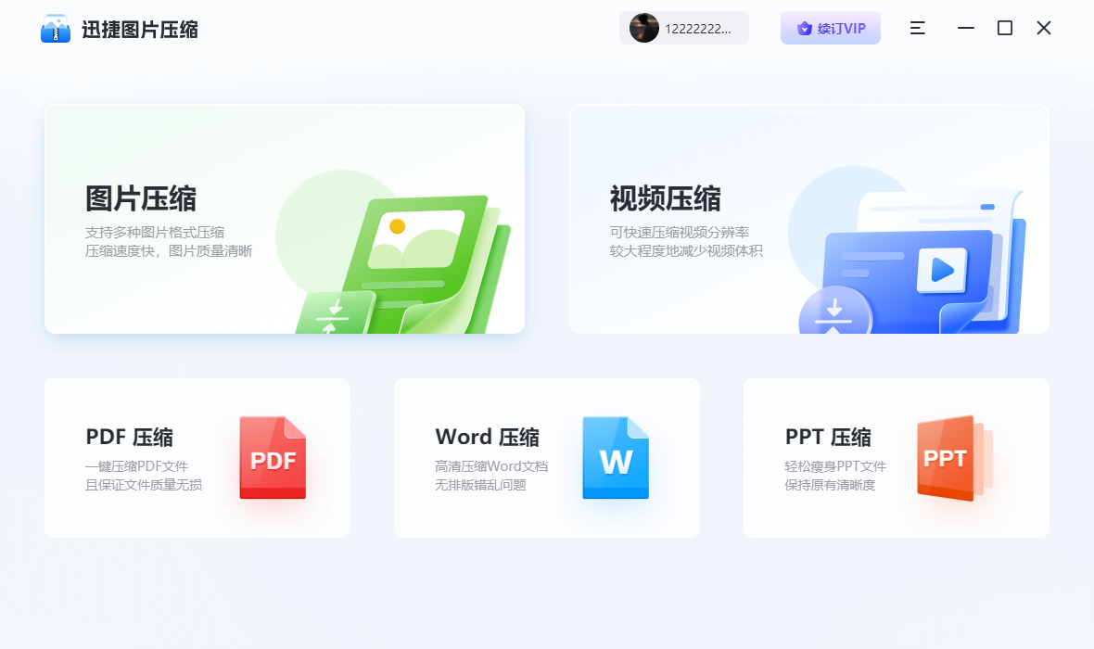1094x649 pixels.
Task: Click the 迅捷图片压缩 title text
Action: click(x=140, y=28)
